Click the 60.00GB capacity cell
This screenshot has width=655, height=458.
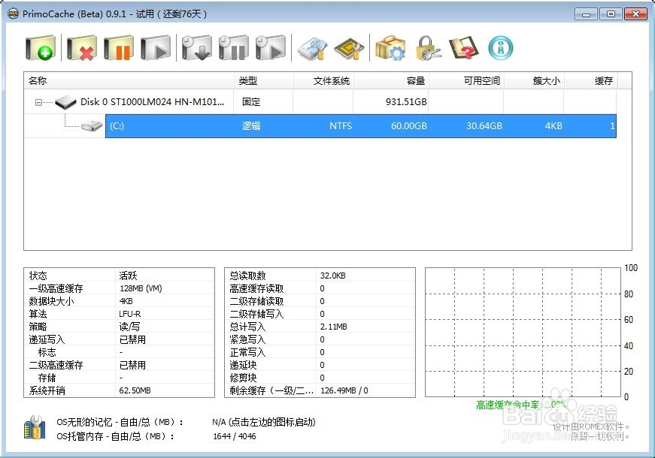point(408,126)
